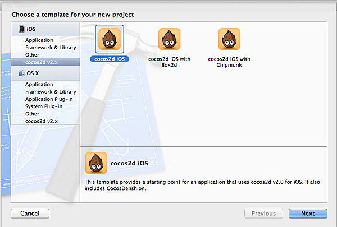Viewport: 337px width, 227px height.
Task: Click the Previous button
Action: click(x=263, y=214)
